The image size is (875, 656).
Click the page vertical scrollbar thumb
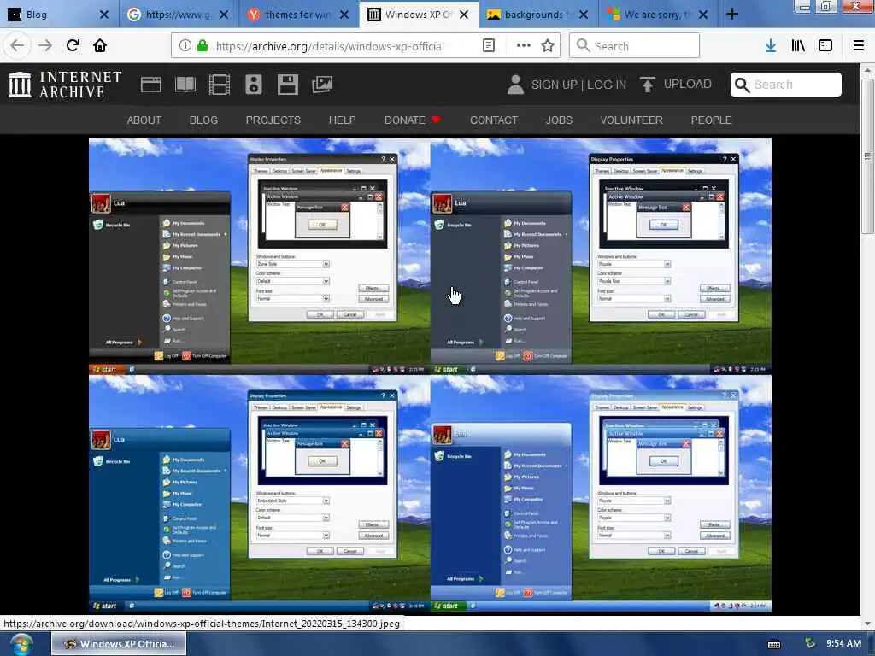[x=867, y=156]
